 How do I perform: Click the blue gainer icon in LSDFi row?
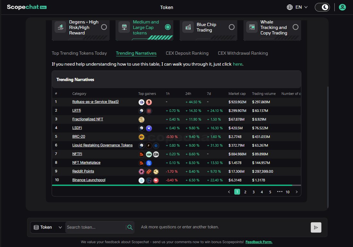(149, 128)
